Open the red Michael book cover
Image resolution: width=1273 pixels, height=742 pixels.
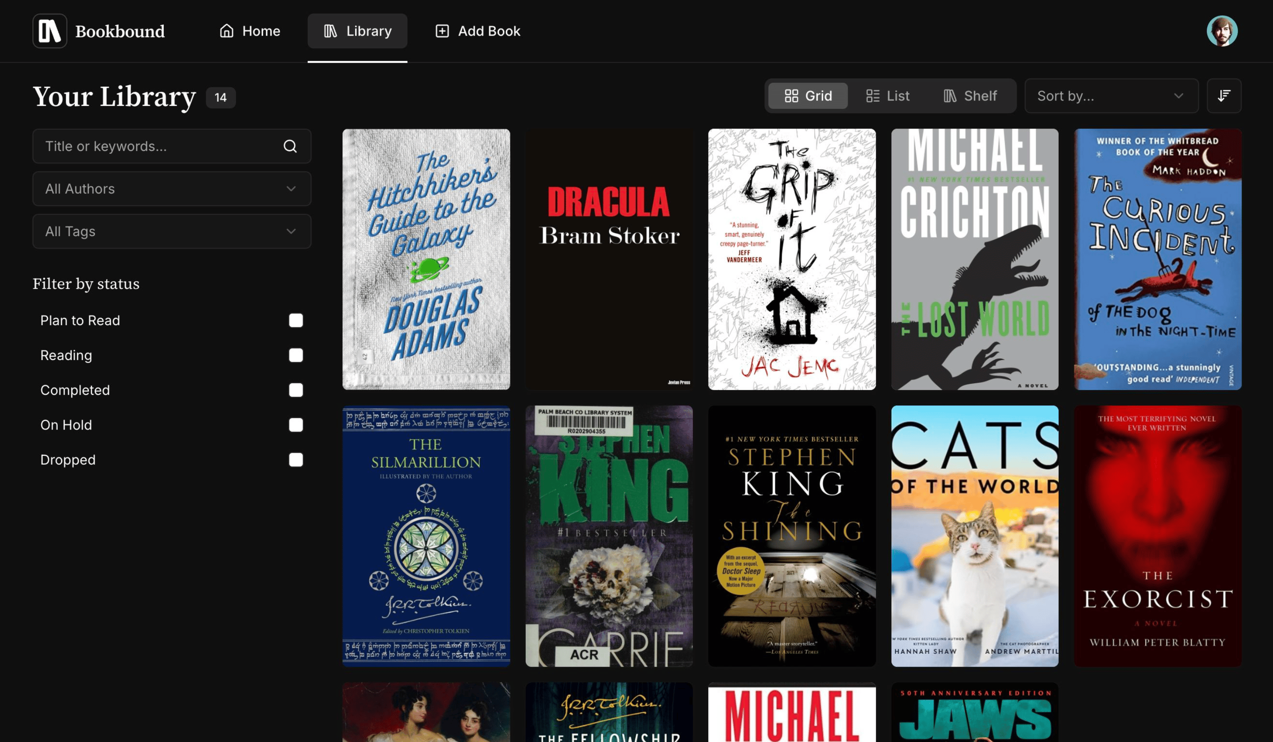pos(791,712)
